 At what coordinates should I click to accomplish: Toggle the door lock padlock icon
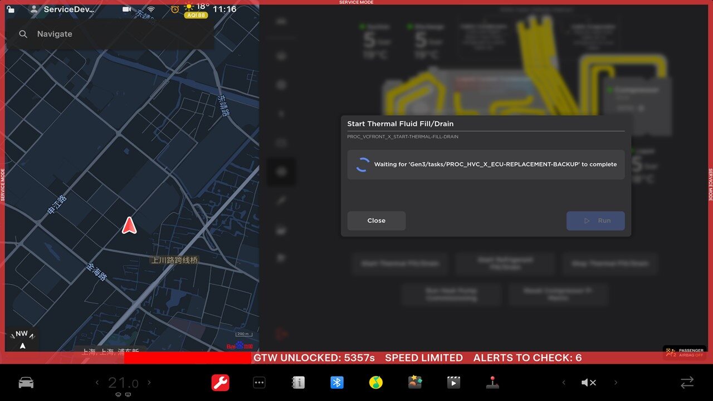pyautogui.click(x=11, y=9)
